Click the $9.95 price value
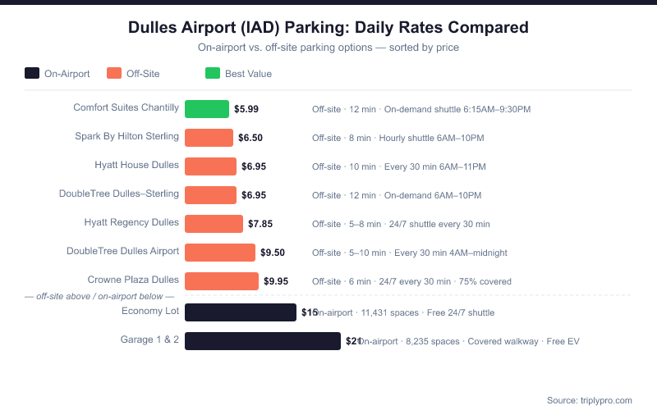657x410 pixels. coord(276,281)
